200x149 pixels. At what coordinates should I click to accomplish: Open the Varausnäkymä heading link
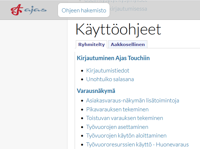tap(96, 91)
